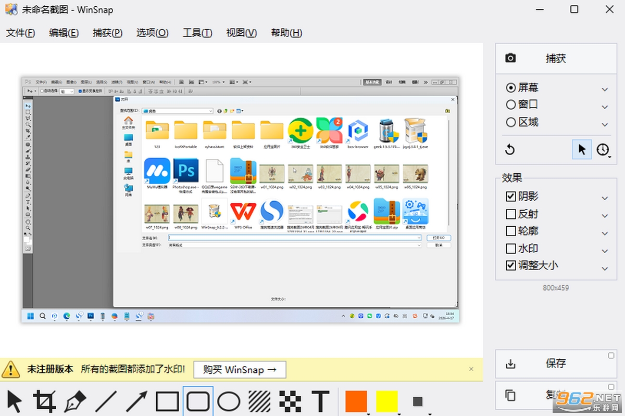
Task: Open the capture delay timer icon
Action: point(603,150)
